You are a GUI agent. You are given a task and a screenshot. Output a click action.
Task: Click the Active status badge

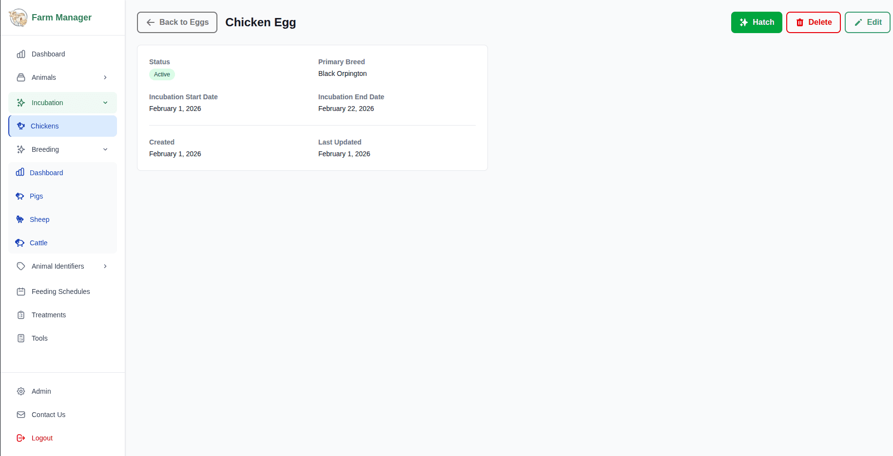coord(162,74)
